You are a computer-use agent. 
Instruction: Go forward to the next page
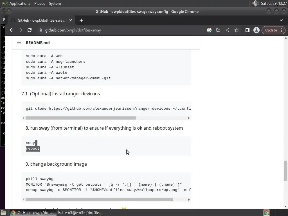pyautogui.click(x=20, y=30)
